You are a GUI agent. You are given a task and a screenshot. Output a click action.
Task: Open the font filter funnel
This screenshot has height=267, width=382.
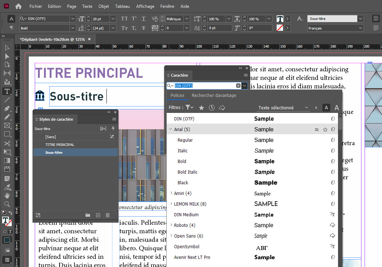tap(189, 107)
